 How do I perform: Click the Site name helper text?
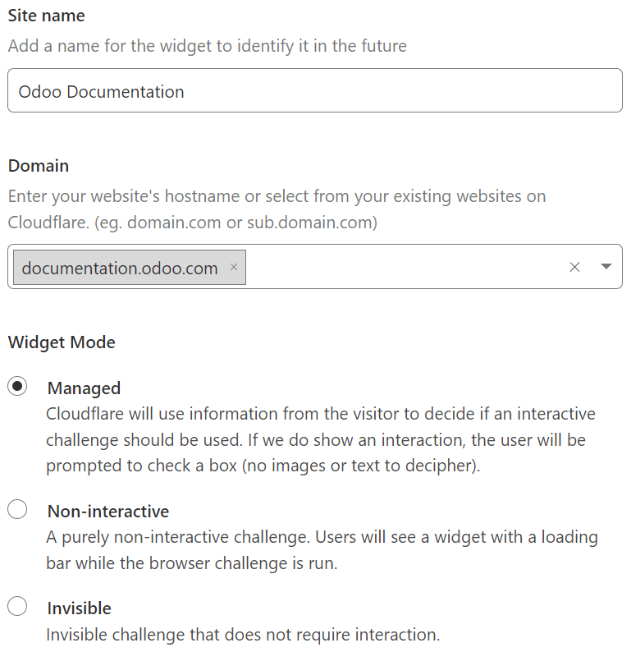207,46
